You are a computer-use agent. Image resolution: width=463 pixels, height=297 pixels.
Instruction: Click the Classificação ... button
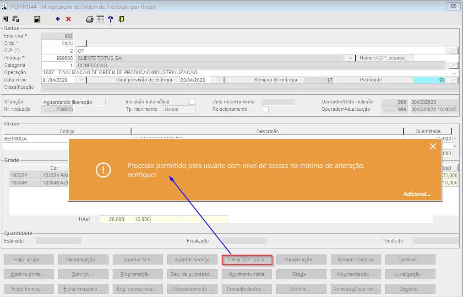tap(83, 259)
